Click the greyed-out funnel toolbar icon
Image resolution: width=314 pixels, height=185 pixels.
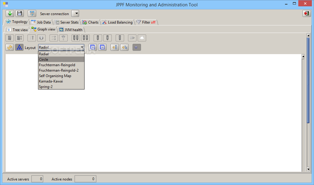tap(63, 38)
